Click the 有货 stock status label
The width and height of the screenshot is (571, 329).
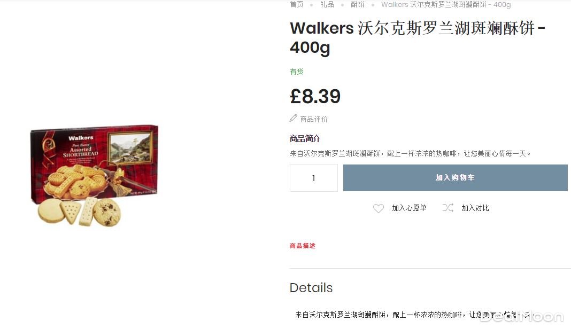[x=296, y=72]
